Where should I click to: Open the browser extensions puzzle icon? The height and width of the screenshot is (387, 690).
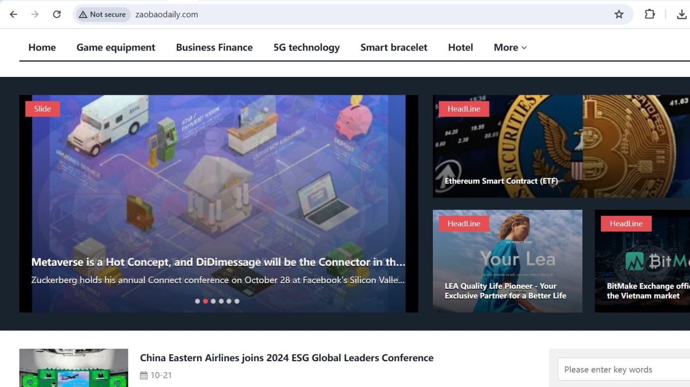649,14
